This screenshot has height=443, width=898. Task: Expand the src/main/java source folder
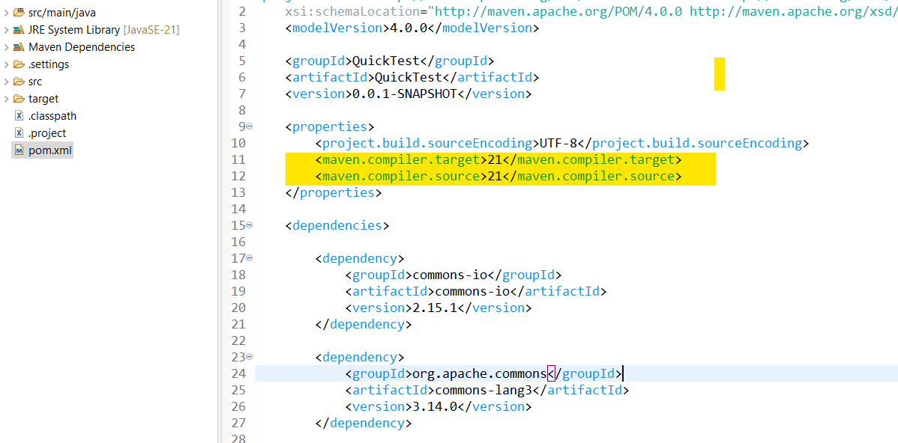pyautogui.click(x=6, y=13)
